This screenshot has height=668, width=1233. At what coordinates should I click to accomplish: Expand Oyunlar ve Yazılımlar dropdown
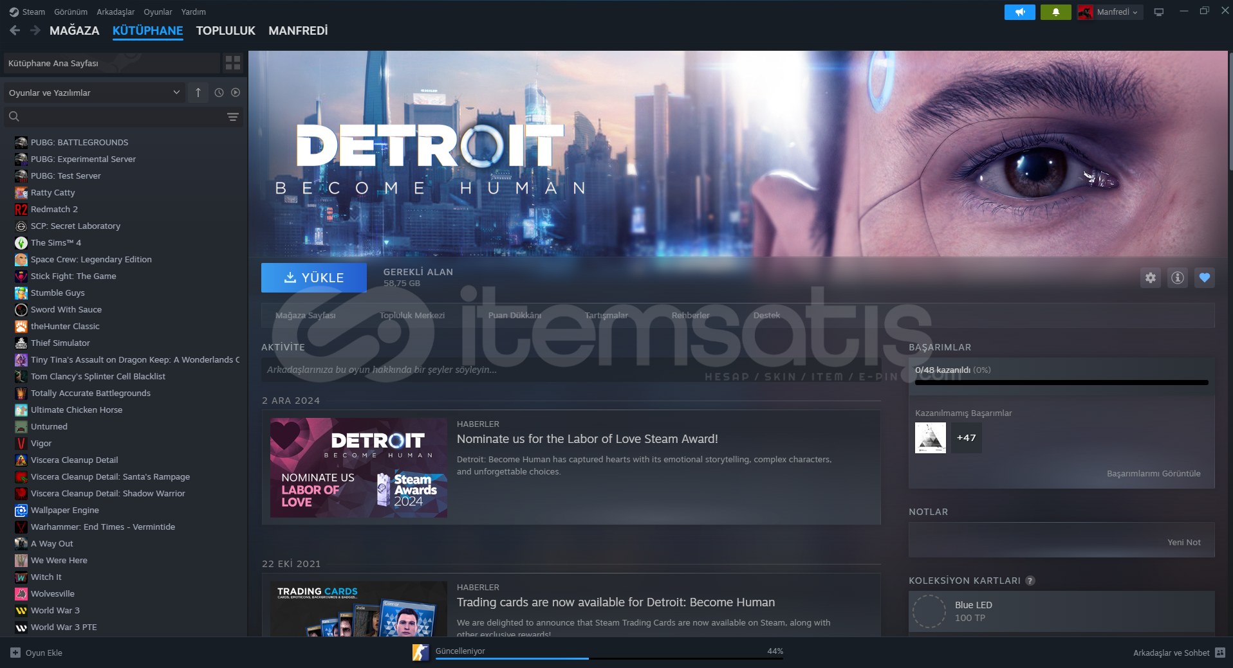(95, 93)
